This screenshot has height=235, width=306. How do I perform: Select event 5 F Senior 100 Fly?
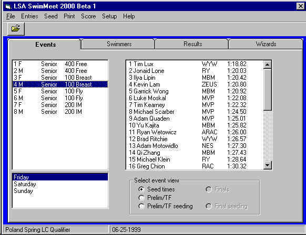60,91
